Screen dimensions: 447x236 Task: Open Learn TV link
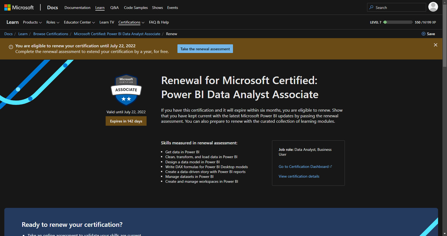[107, 22]
